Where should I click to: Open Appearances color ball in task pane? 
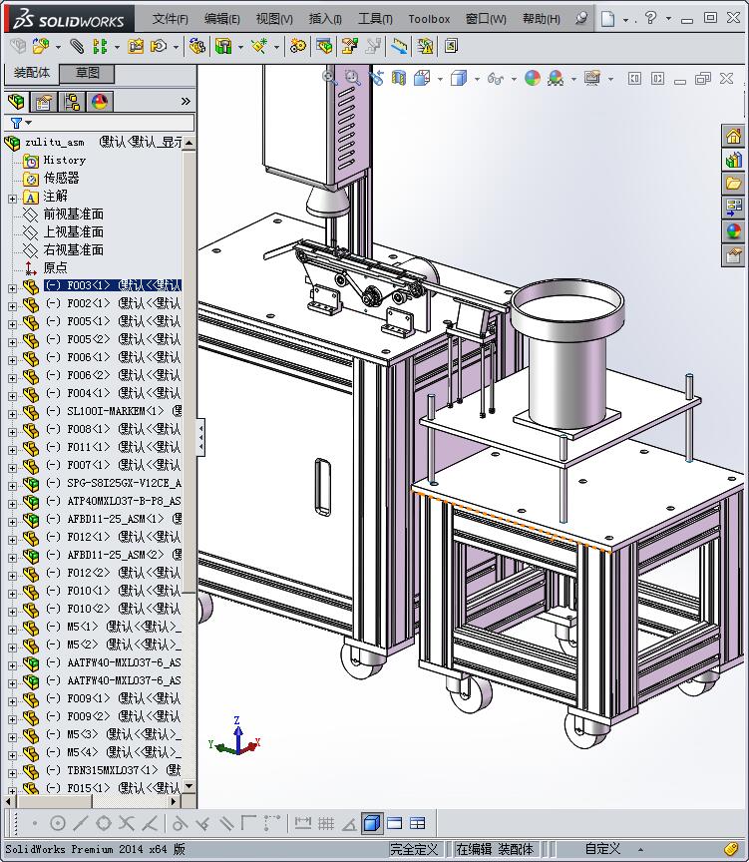pos(734,231)
